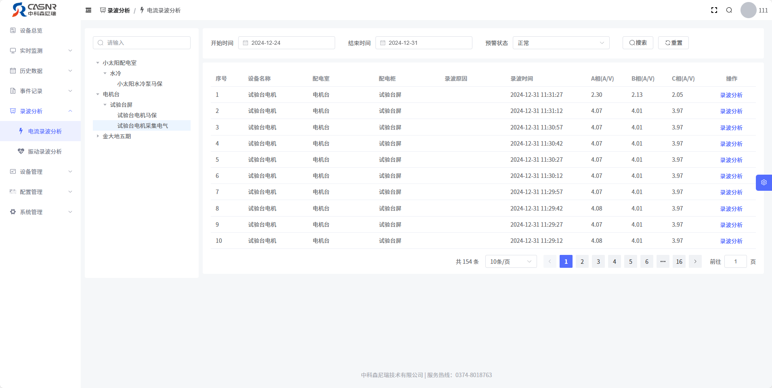The height and width of the screenshot is (388, 772).
Task: Click the 结束时间 date field 2024-12-31
Action: 424,43
